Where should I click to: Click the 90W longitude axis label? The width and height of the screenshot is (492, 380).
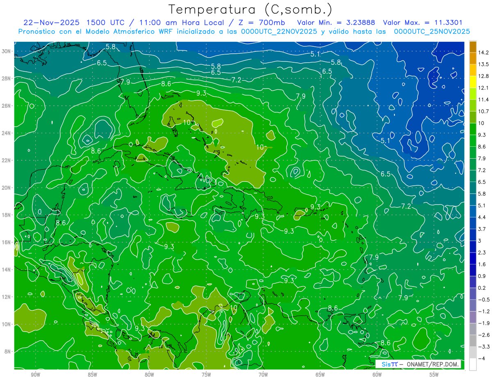35,375
